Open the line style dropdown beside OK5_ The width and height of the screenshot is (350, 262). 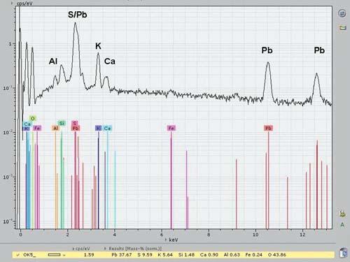(x=64, y=255)
